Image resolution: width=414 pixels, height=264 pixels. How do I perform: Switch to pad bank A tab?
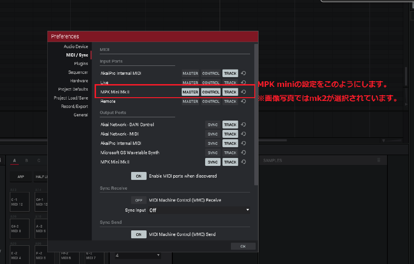coord(15,160)
